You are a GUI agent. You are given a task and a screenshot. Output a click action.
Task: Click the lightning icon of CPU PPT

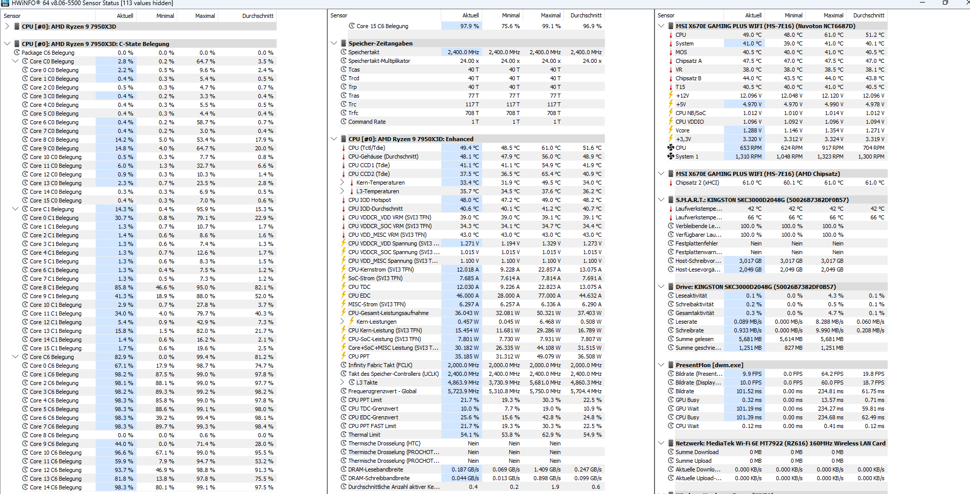344,356
